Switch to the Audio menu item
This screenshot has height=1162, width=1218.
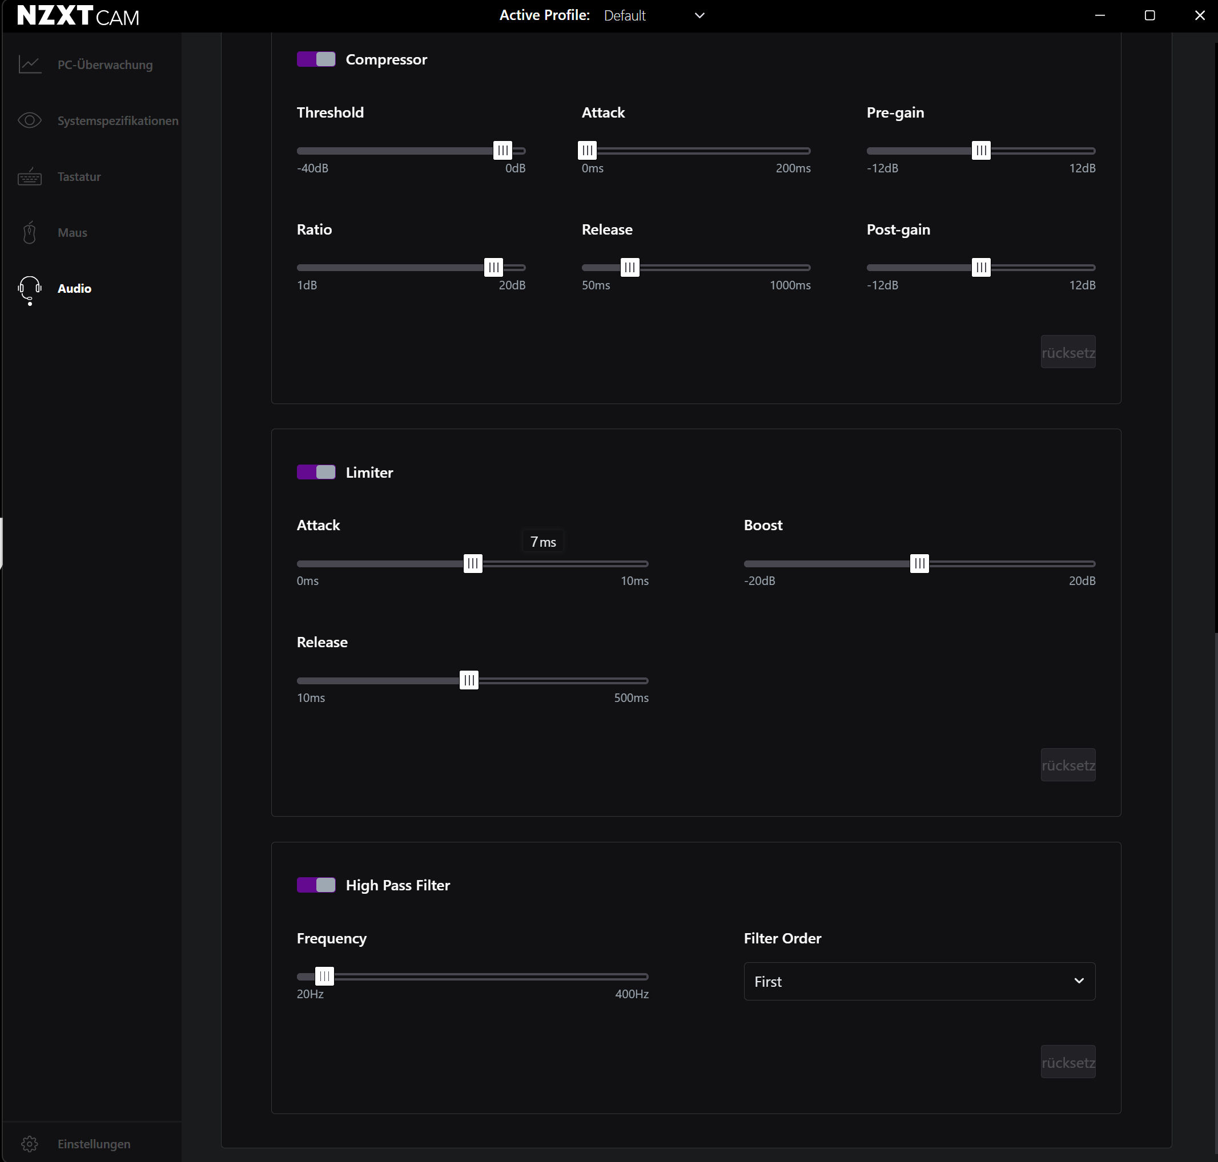(x=74, y=289)
